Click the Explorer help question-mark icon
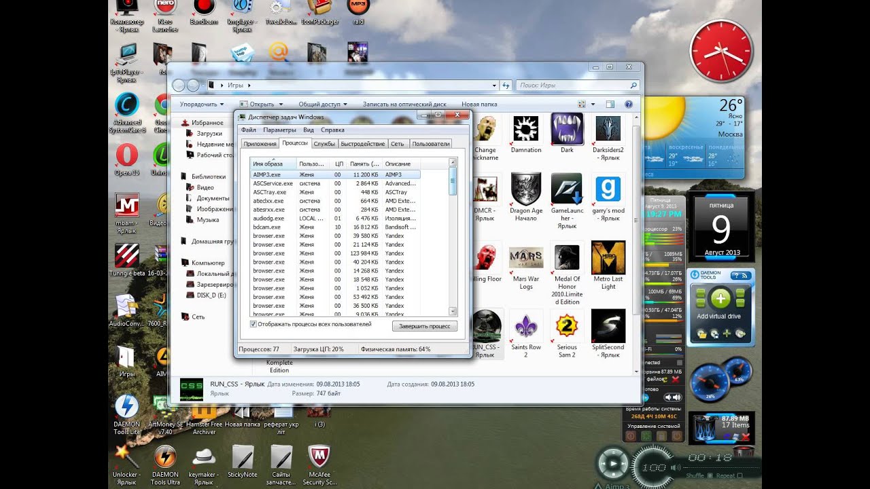Viewport: 870px width, 489px height. tap(629, 105)
